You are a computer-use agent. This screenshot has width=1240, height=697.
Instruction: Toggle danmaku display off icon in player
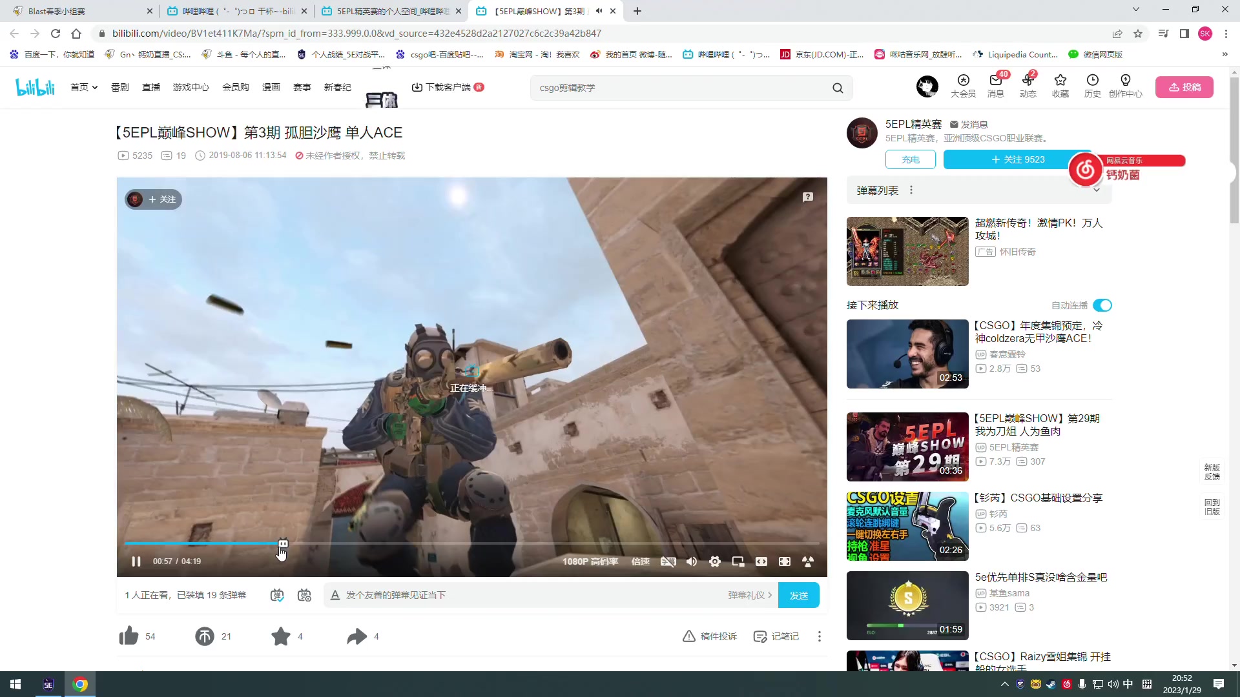pyautogui.click(x=668, y=561)
